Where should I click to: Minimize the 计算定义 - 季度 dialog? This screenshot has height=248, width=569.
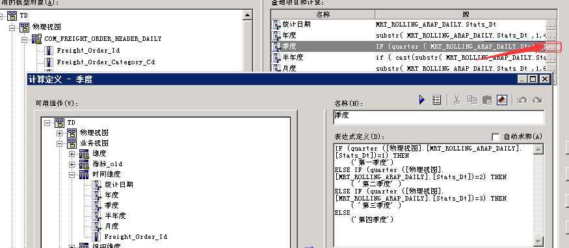pyautogui.click(x=523, y=79)
